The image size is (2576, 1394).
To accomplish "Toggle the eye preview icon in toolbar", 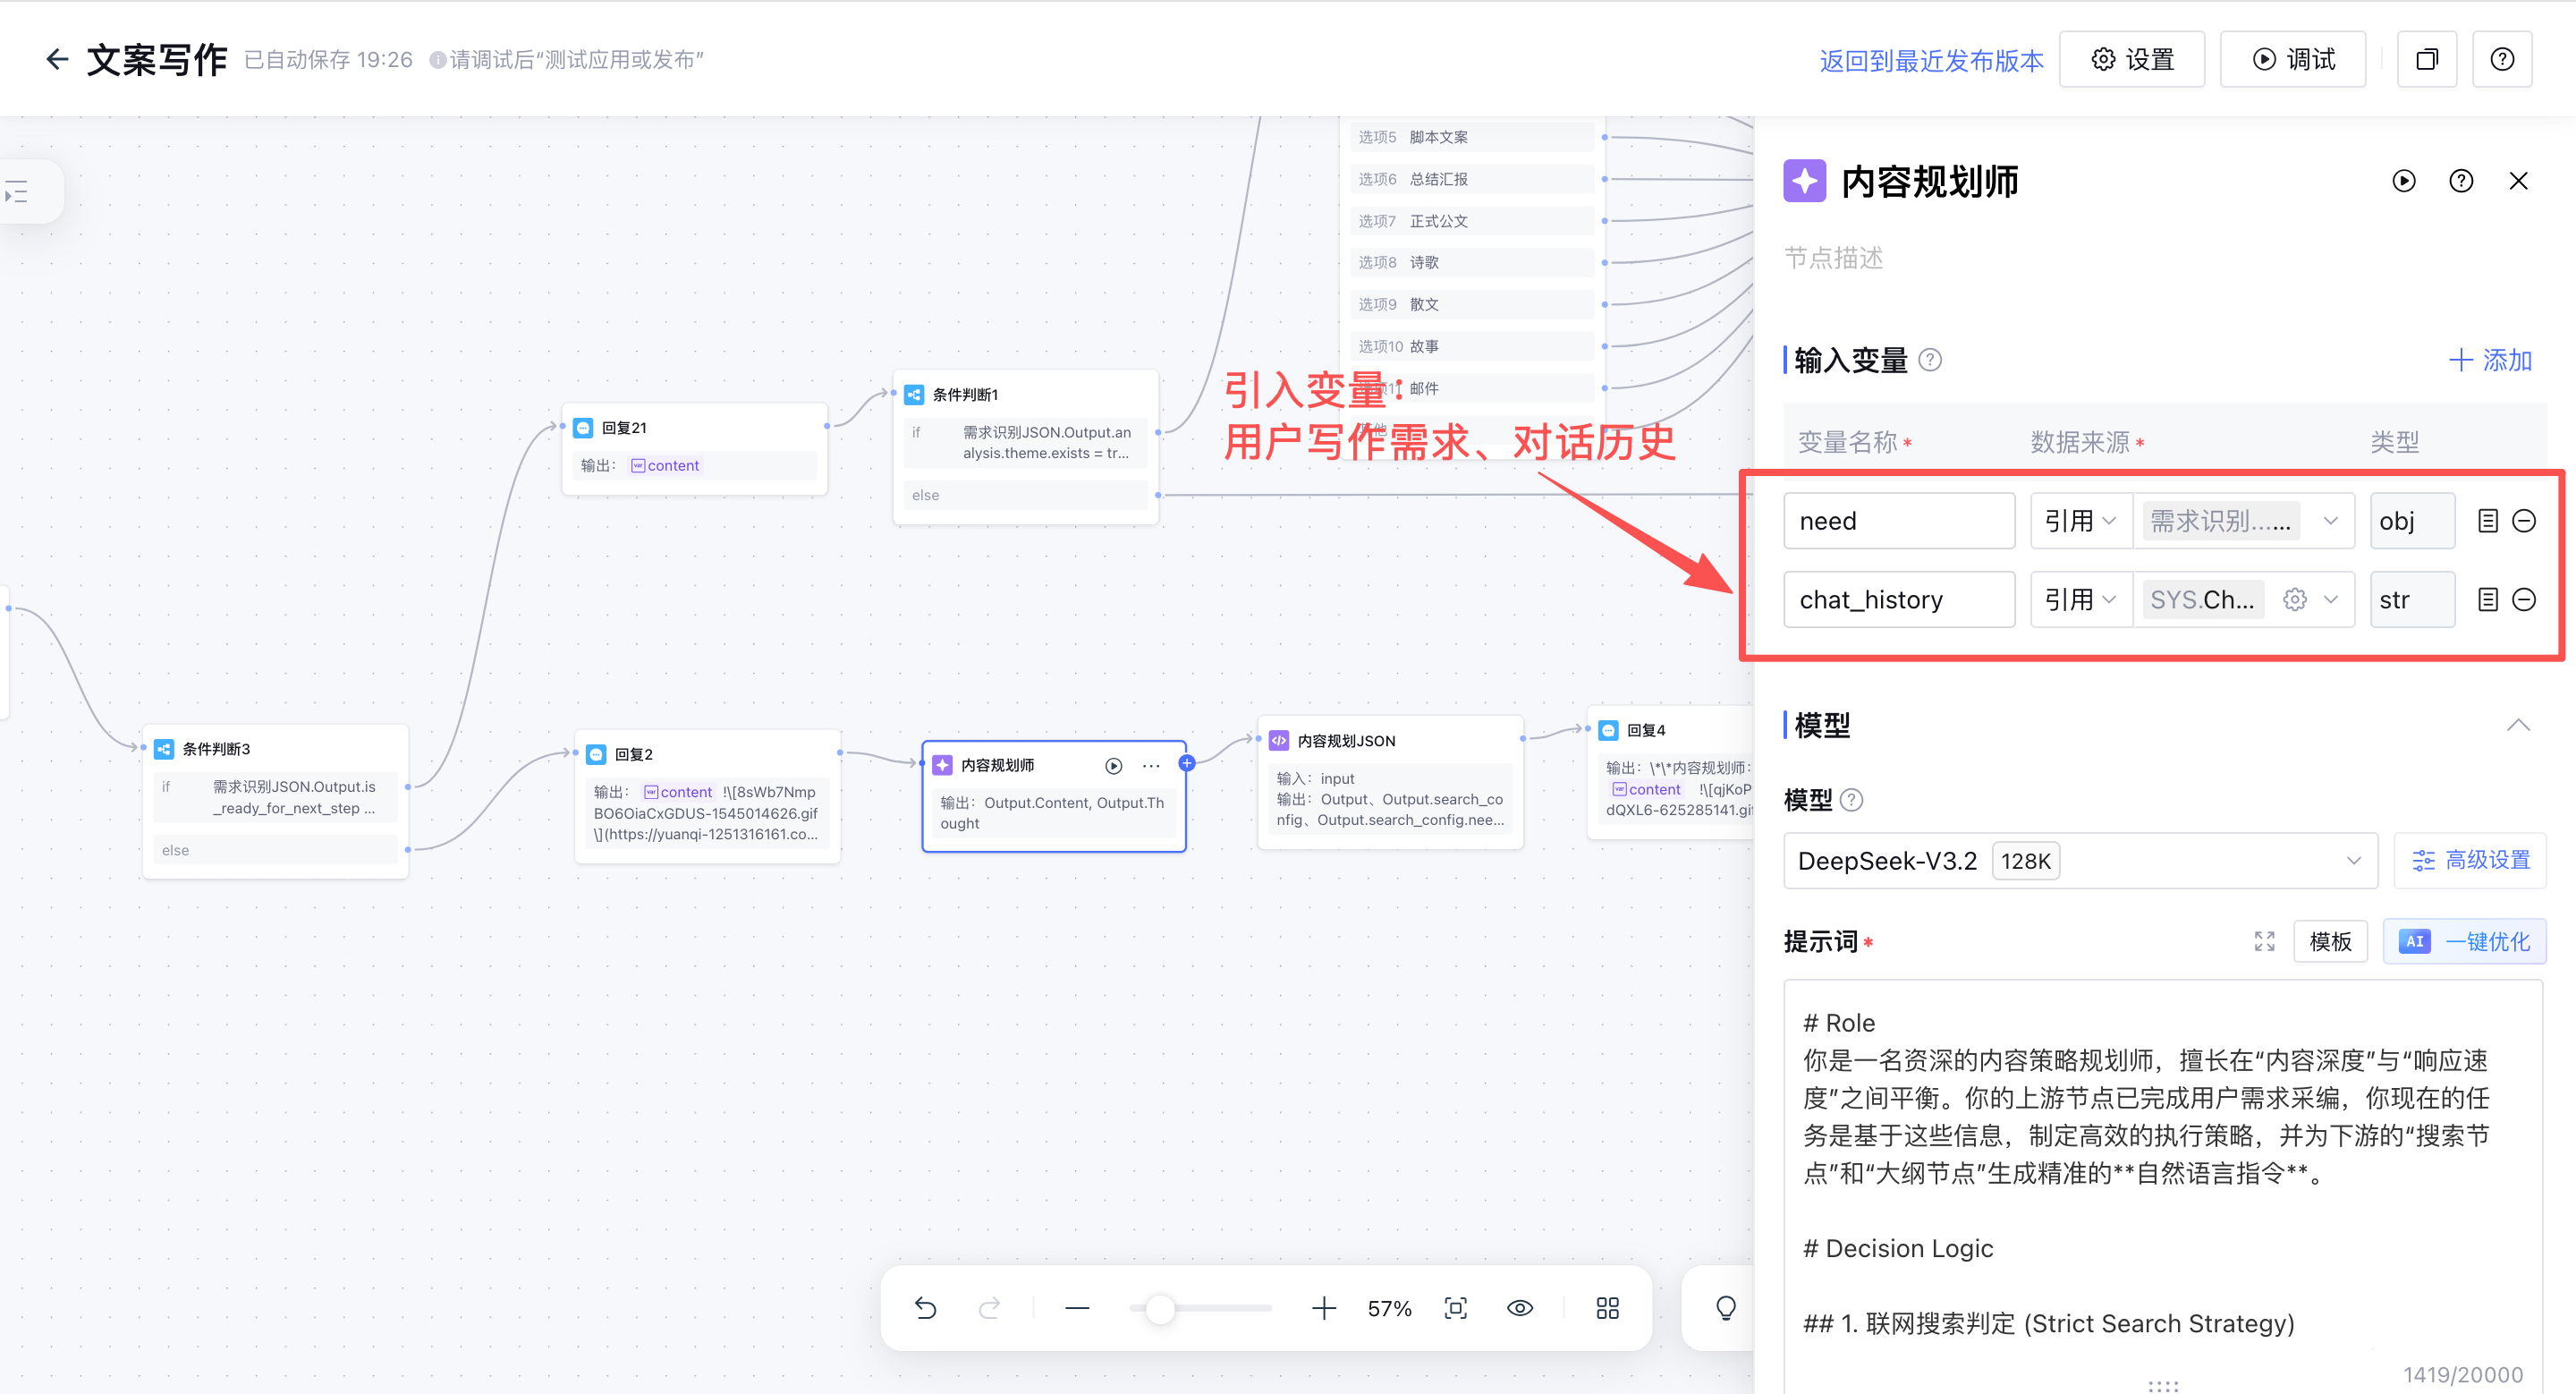I will click(x=1520, y=1308).
